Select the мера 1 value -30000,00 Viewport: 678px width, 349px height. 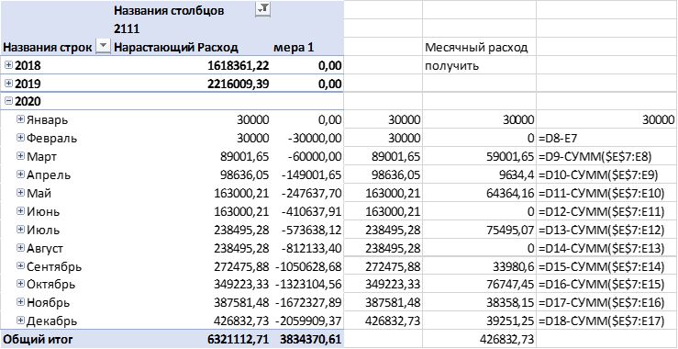coord(314,139)
